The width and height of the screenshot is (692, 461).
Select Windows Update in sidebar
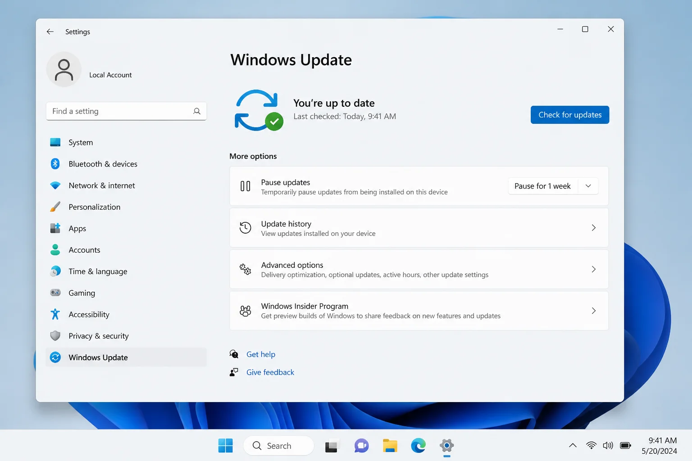[x=126, y=357]
